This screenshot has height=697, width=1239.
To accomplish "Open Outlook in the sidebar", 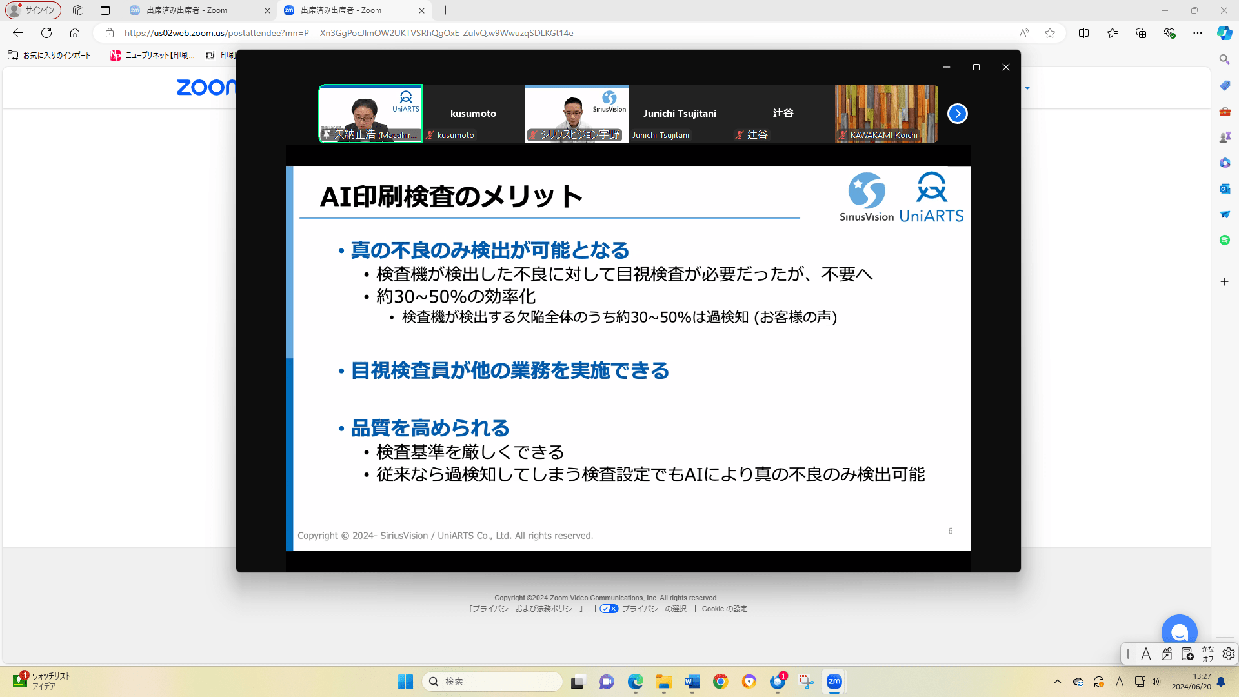I will [x=1224, y=188].
